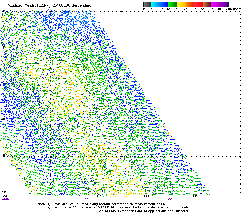Image resolution: width=243 pixels, height=213 pixels.
Task: Click the plot title 'Rapidscat Winds(12.5KM) 20160206 descending'
Action: (49, 6)
